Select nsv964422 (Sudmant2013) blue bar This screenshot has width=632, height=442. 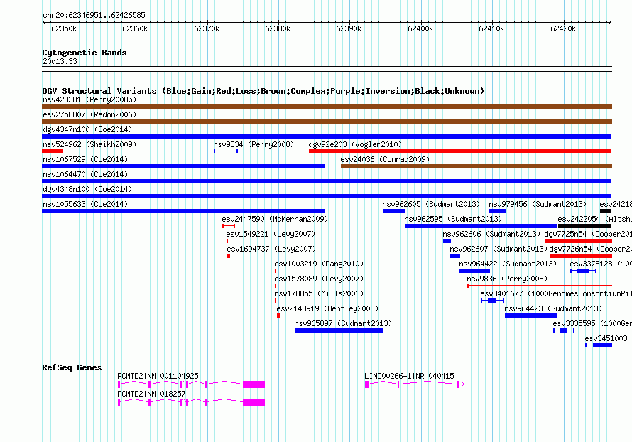[x=474, y=271]
